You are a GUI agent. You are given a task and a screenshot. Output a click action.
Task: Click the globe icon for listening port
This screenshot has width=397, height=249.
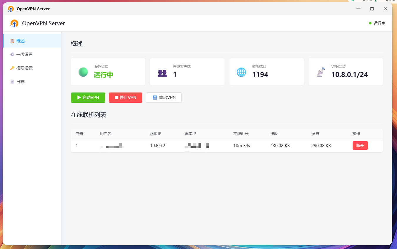pos(241,72)
